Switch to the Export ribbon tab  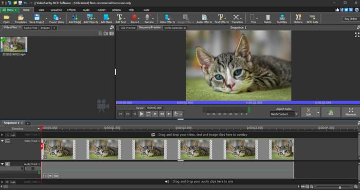(x=101, y=10)
